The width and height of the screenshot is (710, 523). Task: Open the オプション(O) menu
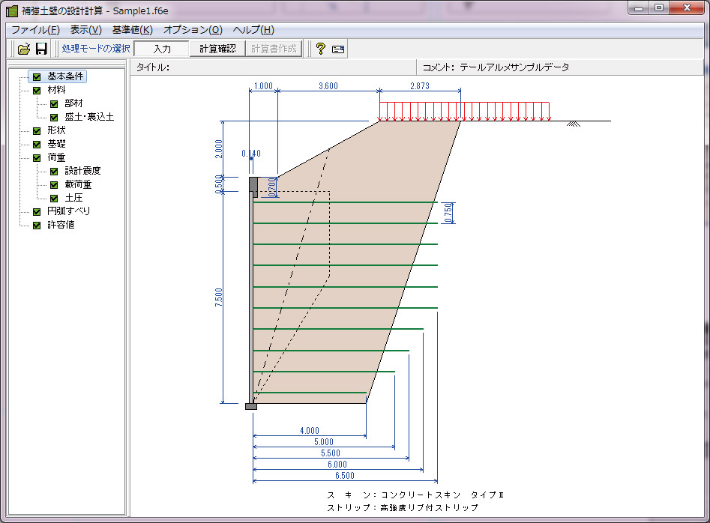(193, 30)
